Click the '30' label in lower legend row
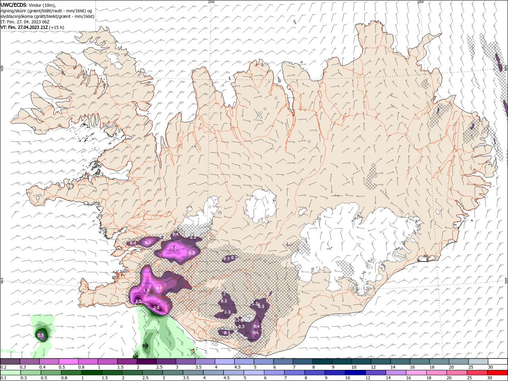 click(x=489, y=378)
